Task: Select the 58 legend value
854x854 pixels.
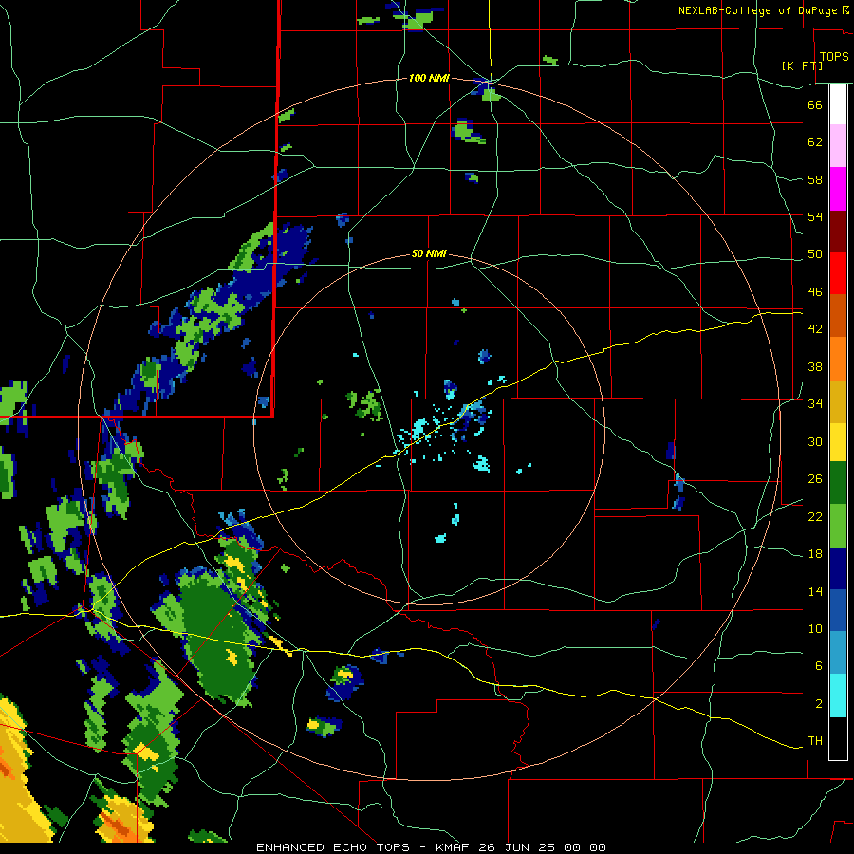Action: tap(815, 179)
